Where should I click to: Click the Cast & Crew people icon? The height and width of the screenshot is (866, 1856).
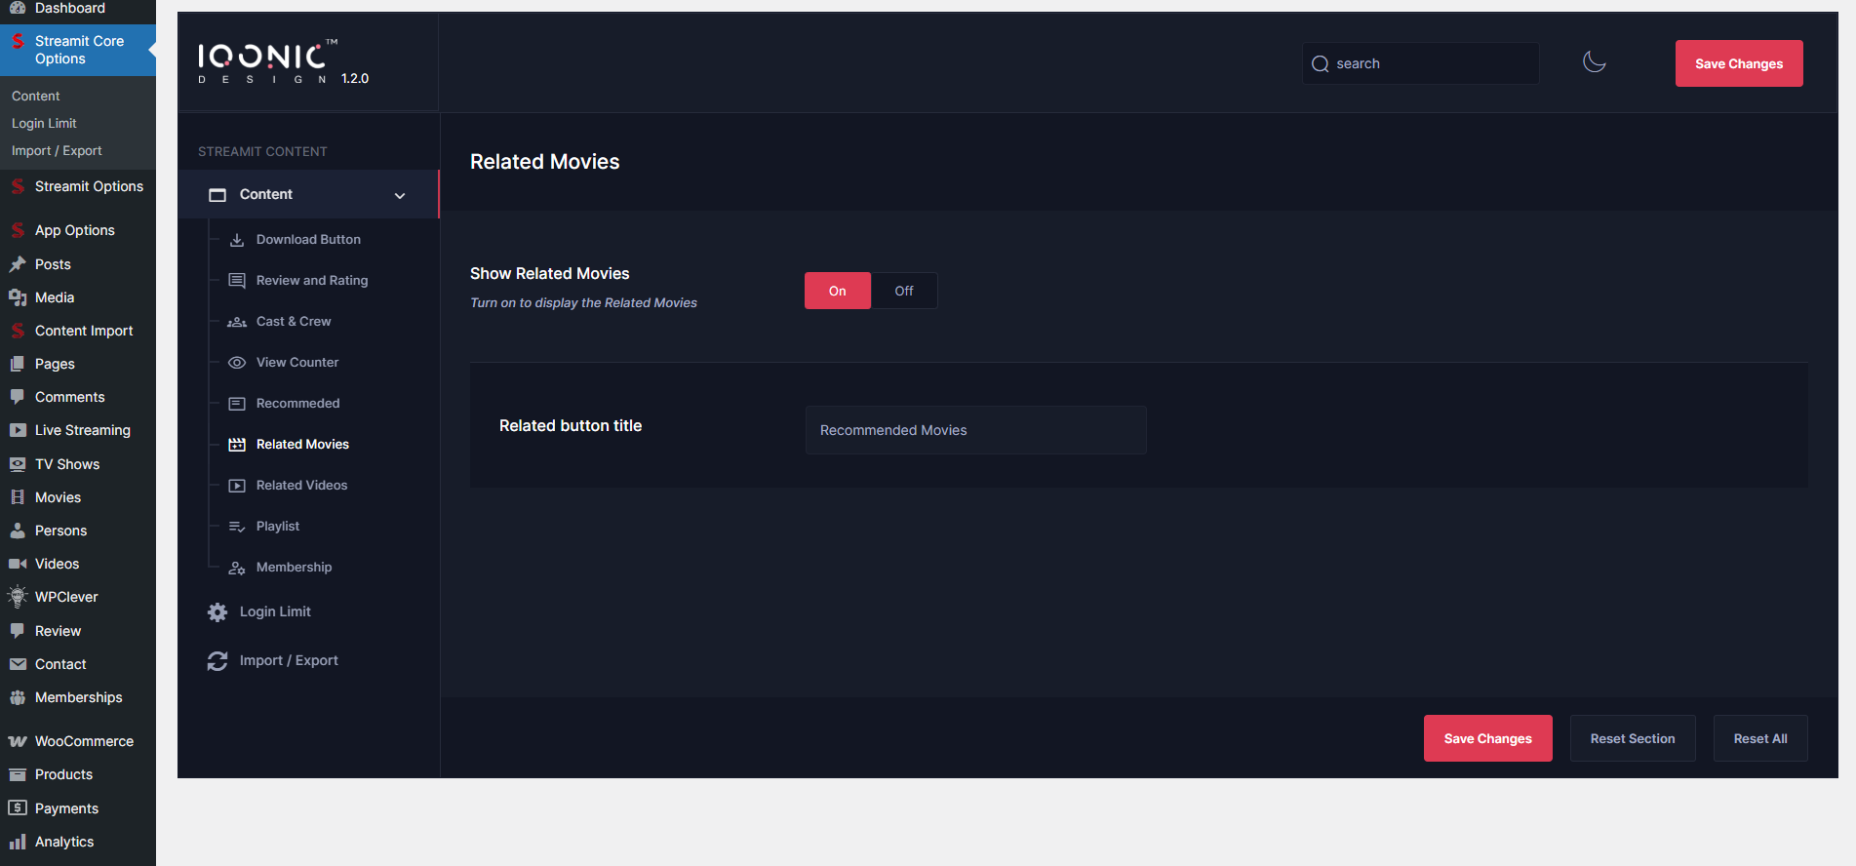237,322
